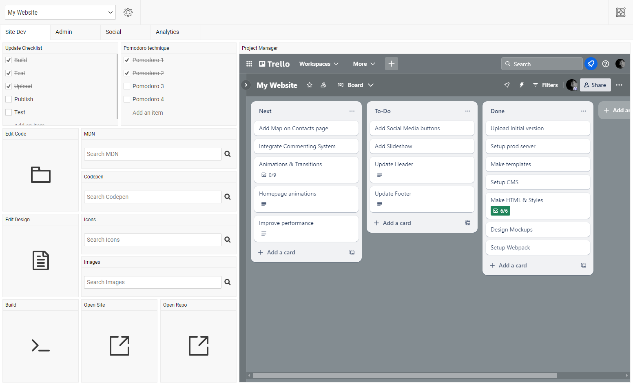Open the My Website dashboard dropdown

tap(60, 12)
